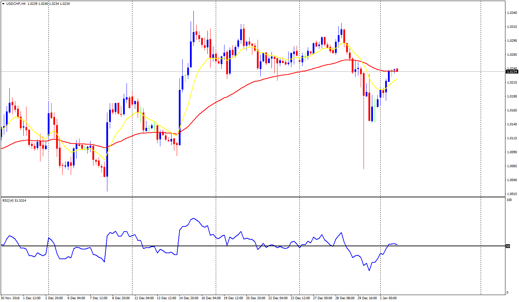Viewport: 519px width, 302px height.
Task: Click the RSI level 50 tag
Action: tap(508, 246)
